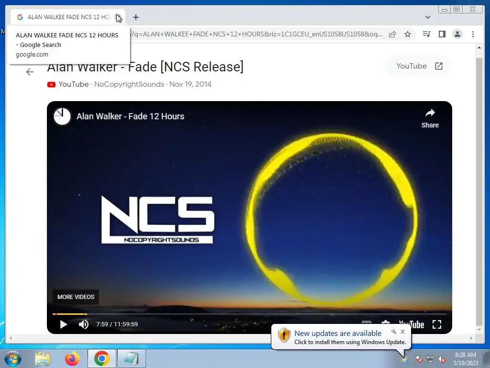Click the horizontal scrollbar left arrow
490x368 pixels.
tap(11, 338)
